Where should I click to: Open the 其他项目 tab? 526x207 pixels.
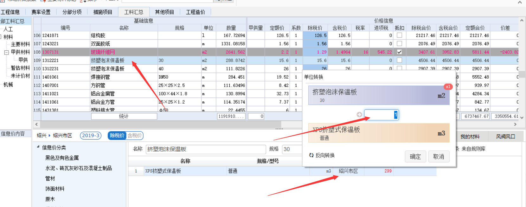(x=164, y=12)
